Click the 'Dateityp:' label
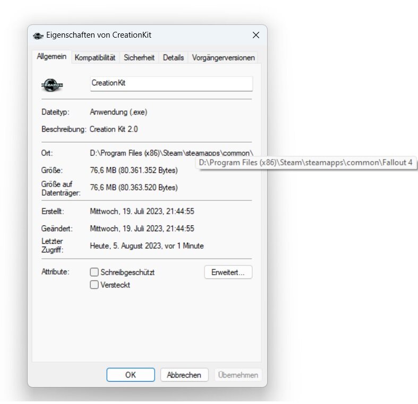This screenshot has width=418, height=404. (55, 112)
